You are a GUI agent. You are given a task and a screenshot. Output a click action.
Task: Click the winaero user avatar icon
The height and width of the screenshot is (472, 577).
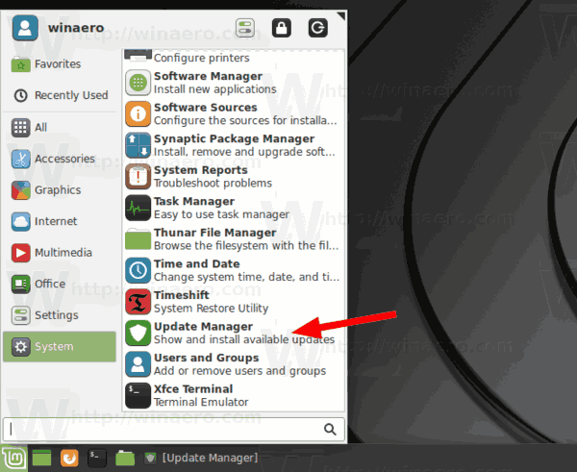click(x=25, y=28)
